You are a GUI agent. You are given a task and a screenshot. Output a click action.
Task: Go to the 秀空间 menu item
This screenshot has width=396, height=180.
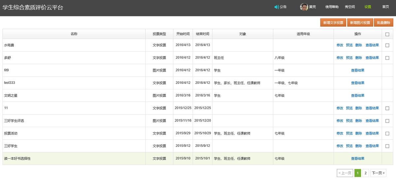pyautogui.click(x=350, y=7)
